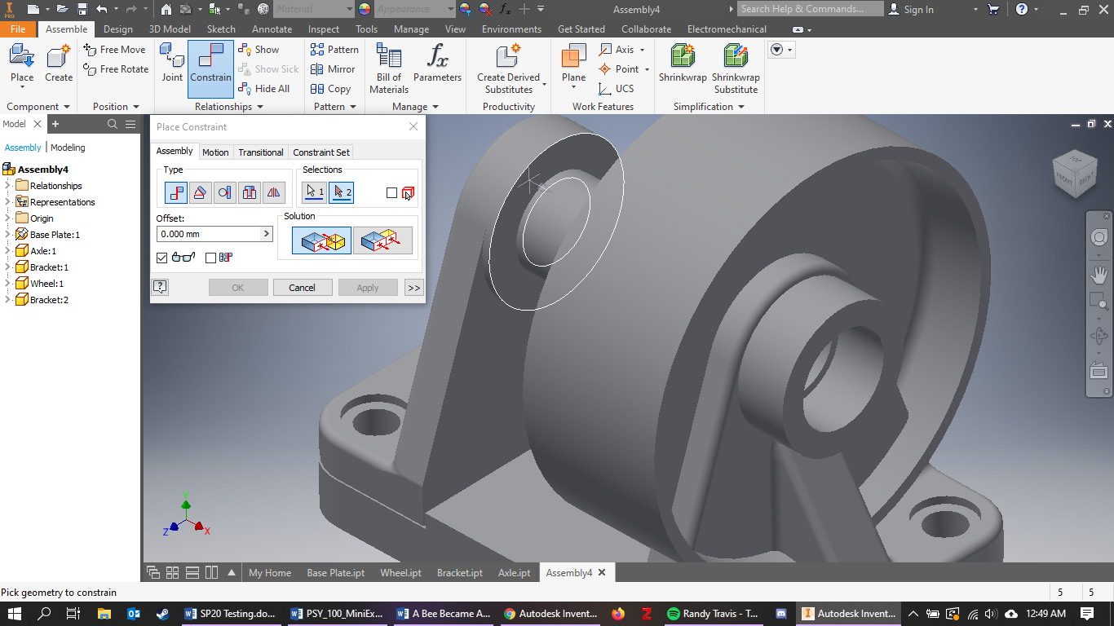Open Spotify from the taskbar
1114x626 pixels.
click(x=714, y=614)
